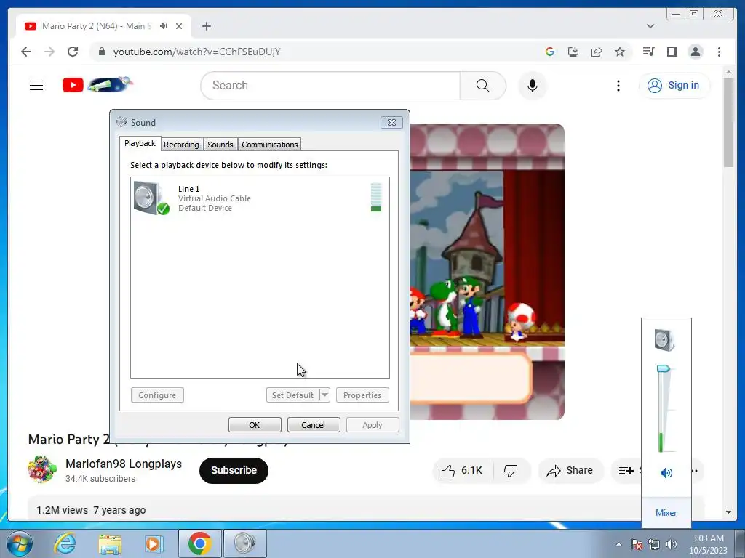The image size is (745, 558).
Task: Click the voice search microphone
Action: [x=533, y=86]
